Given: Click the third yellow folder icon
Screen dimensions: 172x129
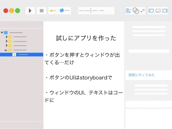Looking at the screenshot, I should click(x=10, y=46).
